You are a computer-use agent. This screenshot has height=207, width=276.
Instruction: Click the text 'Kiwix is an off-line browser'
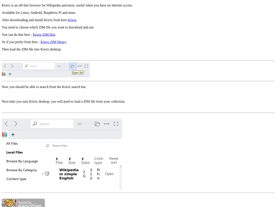[x=24, y=6]
